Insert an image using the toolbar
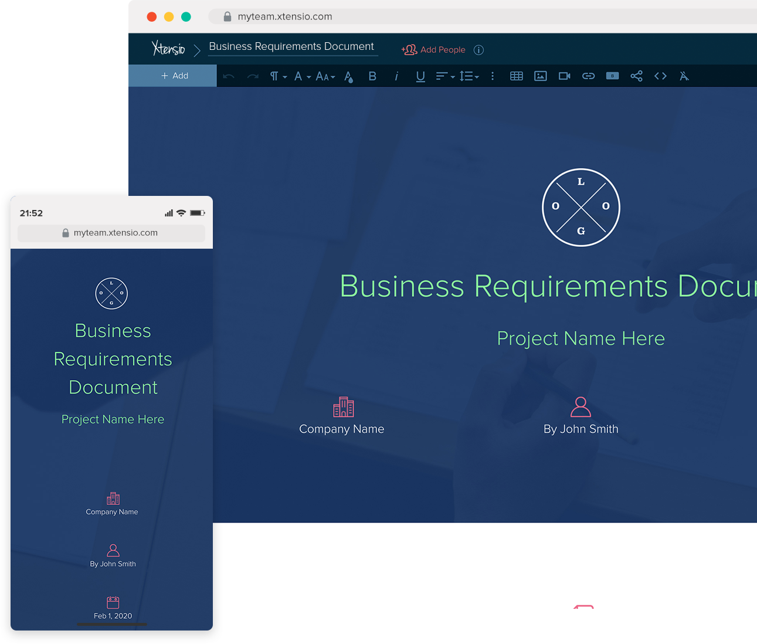 pyautogui.click(x=540, y=76)
